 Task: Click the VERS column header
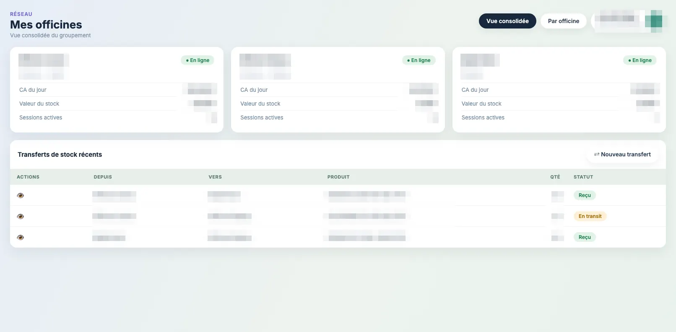[215, 177]
